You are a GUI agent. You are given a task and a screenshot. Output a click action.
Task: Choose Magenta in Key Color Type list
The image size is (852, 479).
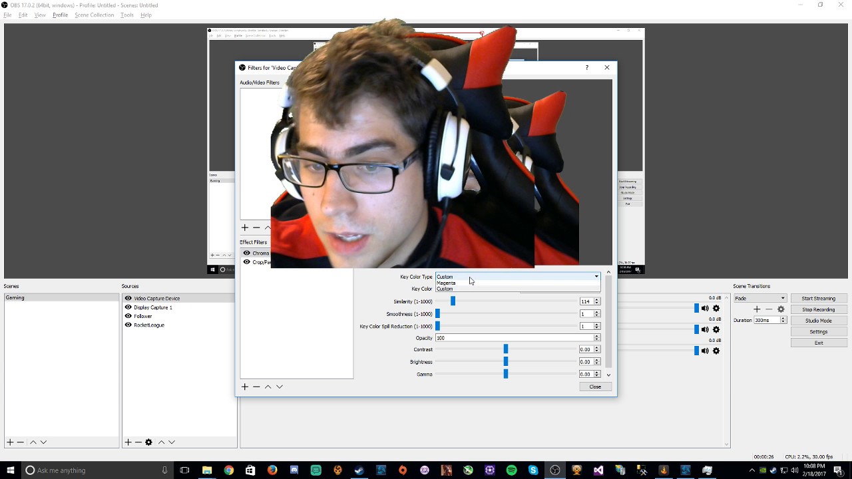pos(518,283)
